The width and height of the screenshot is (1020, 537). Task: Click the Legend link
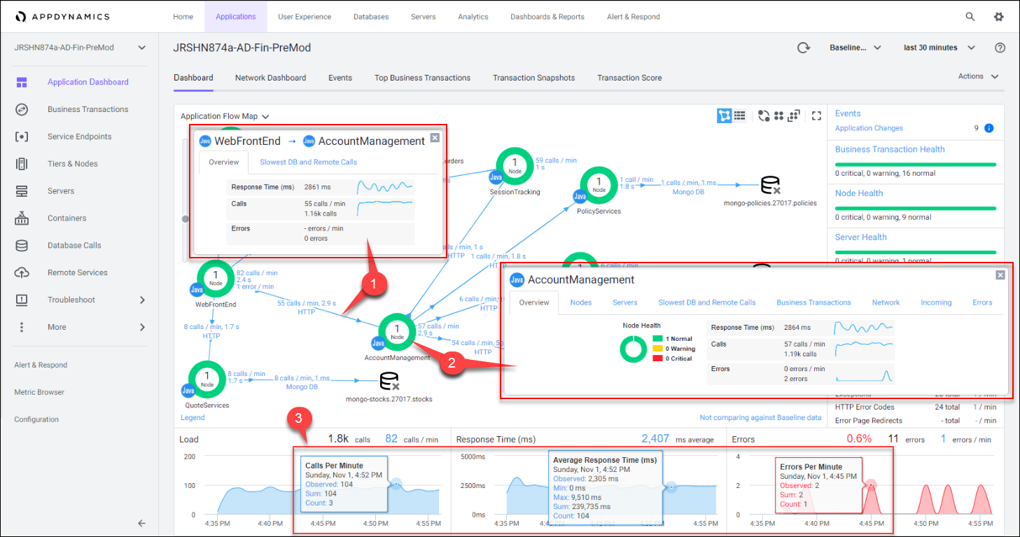pyautogui.click(x=193, y=417)
